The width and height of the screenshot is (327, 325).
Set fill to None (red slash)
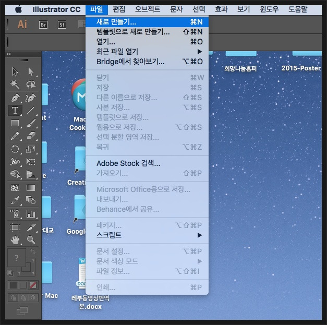click(x=33, y=285)
